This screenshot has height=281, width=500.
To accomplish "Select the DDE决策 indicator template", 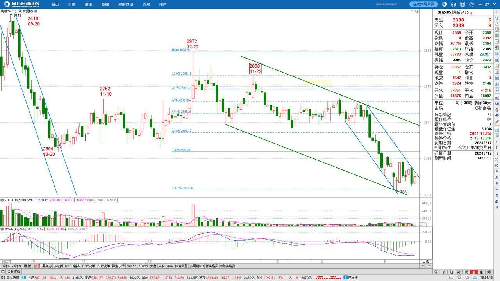I will coord(89,266).
